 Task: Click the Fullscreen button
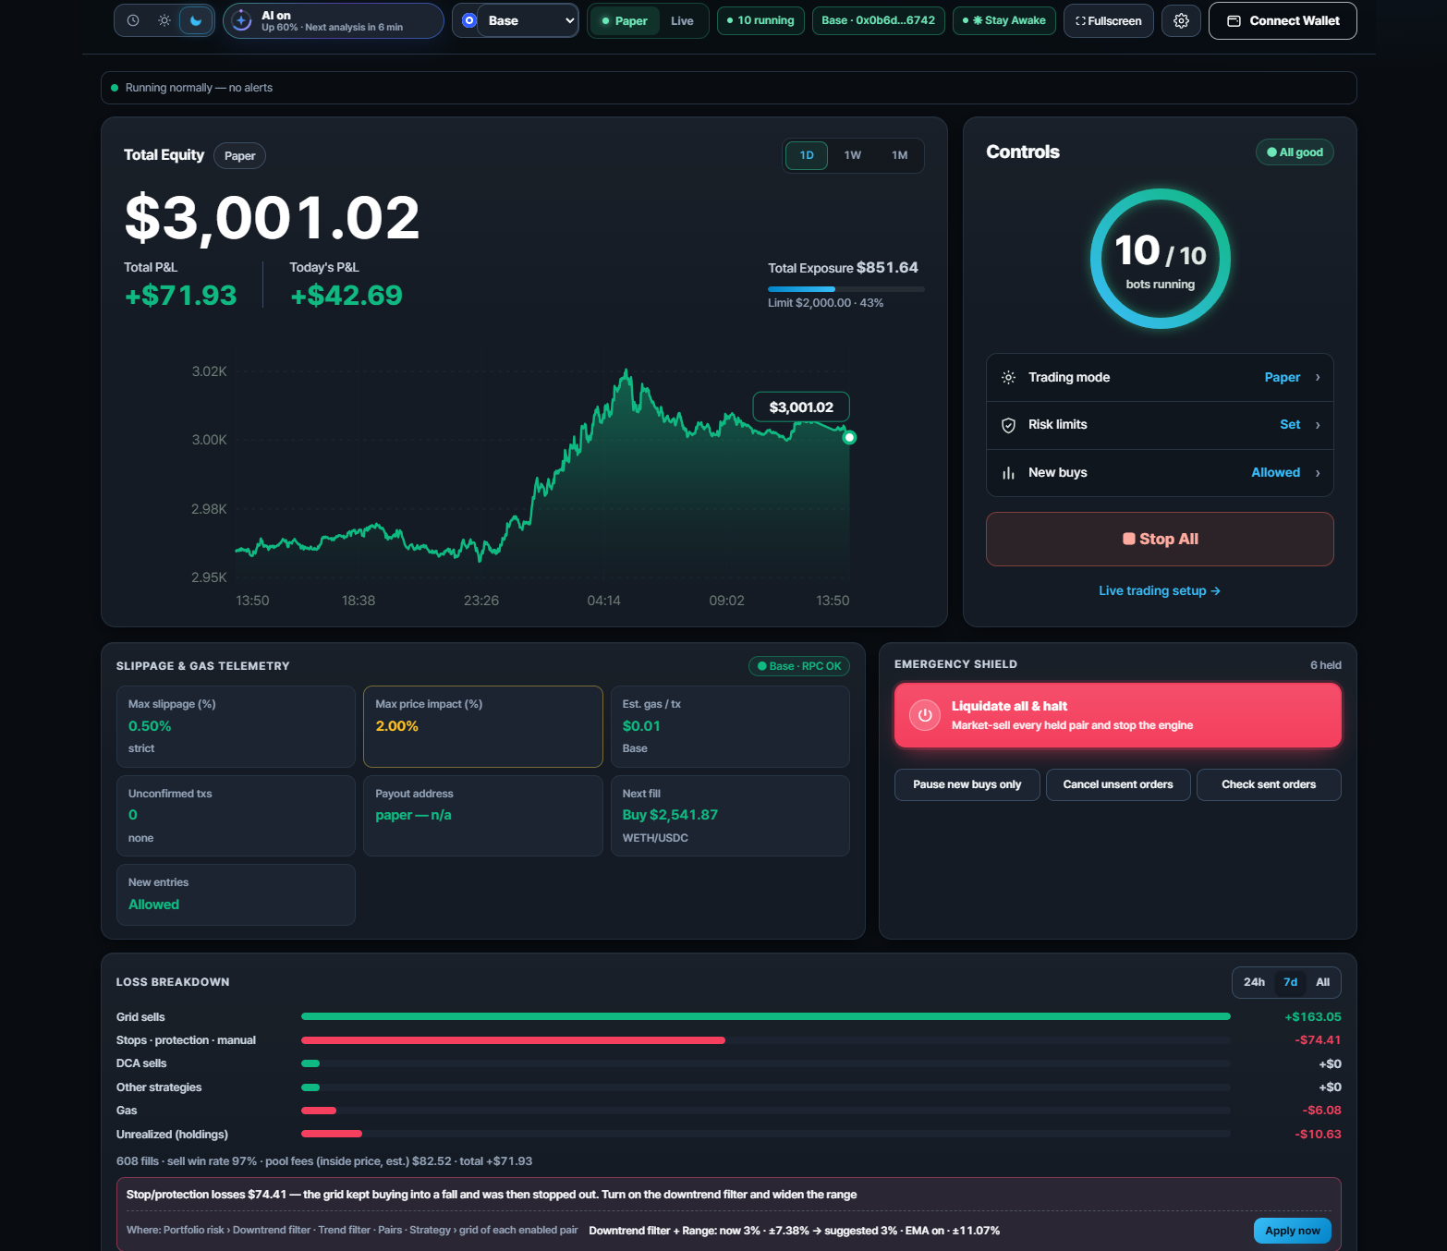(x=1109, y=20)
